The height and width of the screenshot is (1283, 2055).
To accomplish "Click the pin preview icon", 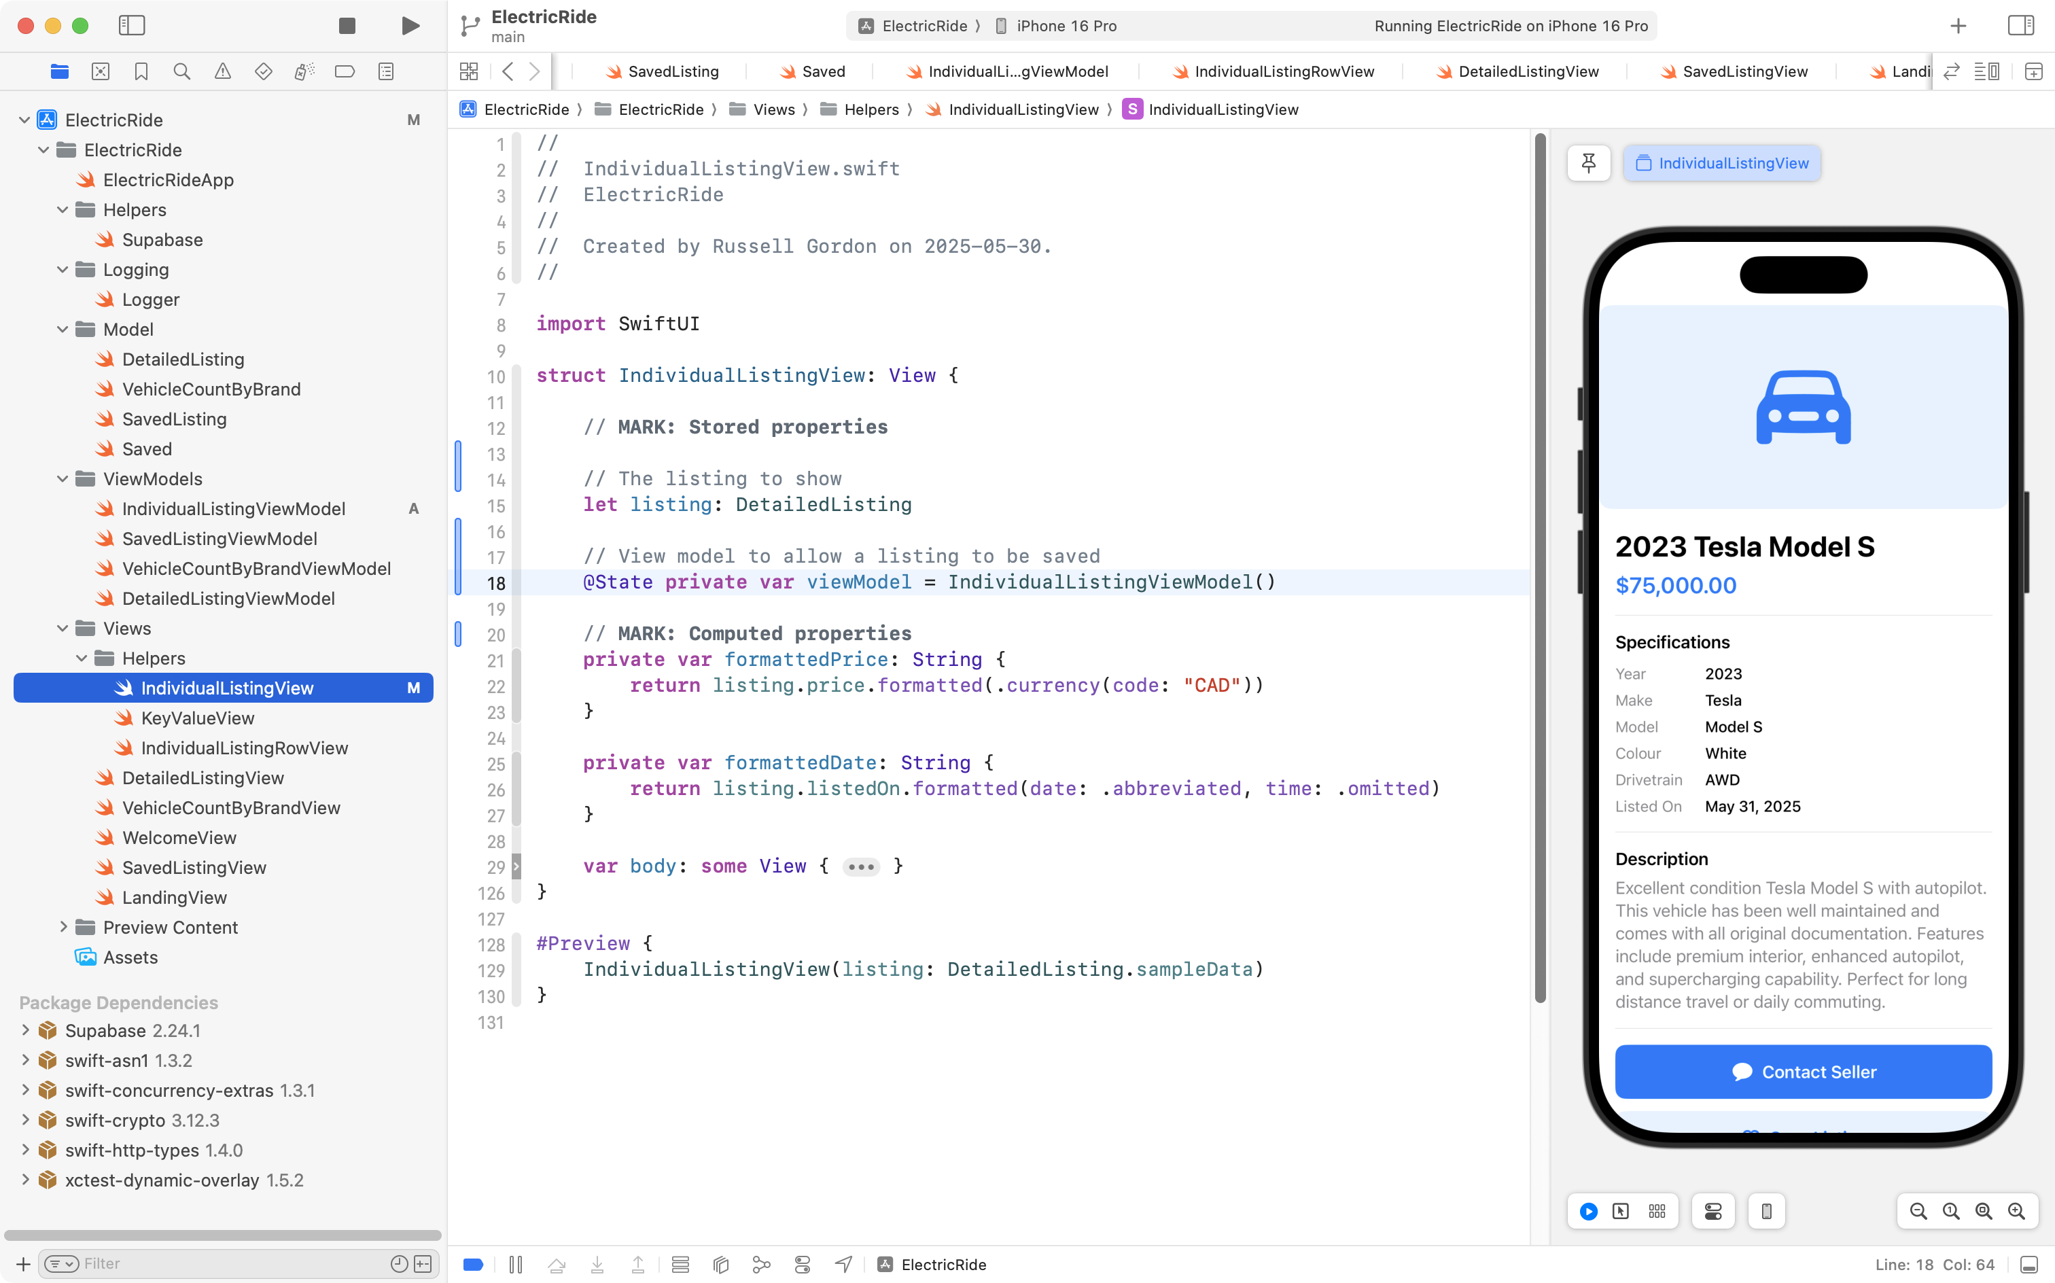I will (x=1588, y=163).
